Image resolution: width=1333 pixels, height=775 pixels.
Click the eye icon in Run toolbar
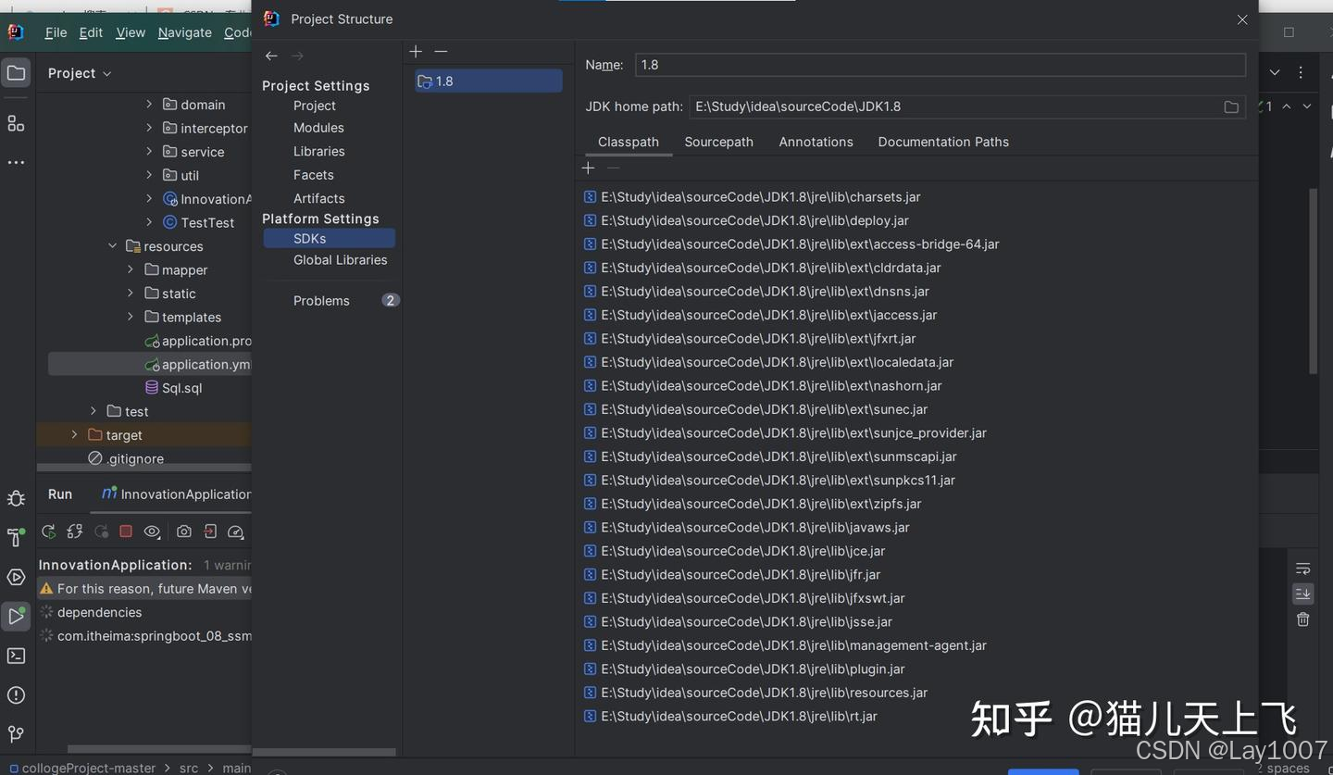click(152, 531)
